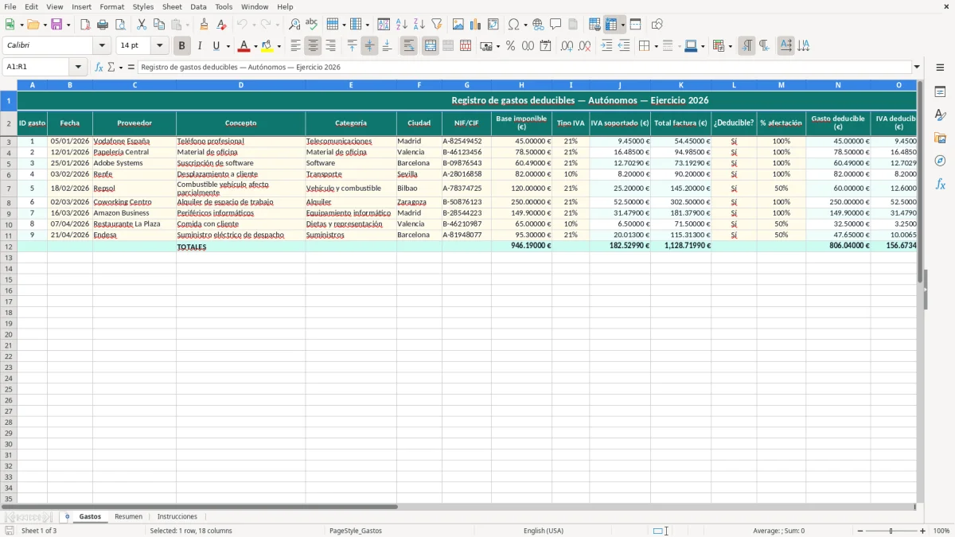Expand the formula bar
Image resolution: width=955 pixels, height=537 pixels.
[x=917, y=67]
